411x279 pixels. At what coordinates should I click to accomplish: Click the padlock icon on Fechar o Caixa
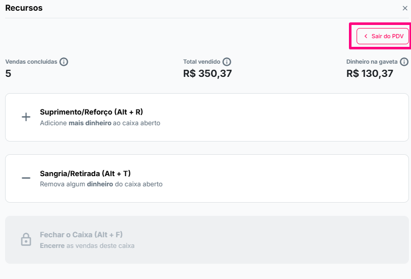(26, 239)
